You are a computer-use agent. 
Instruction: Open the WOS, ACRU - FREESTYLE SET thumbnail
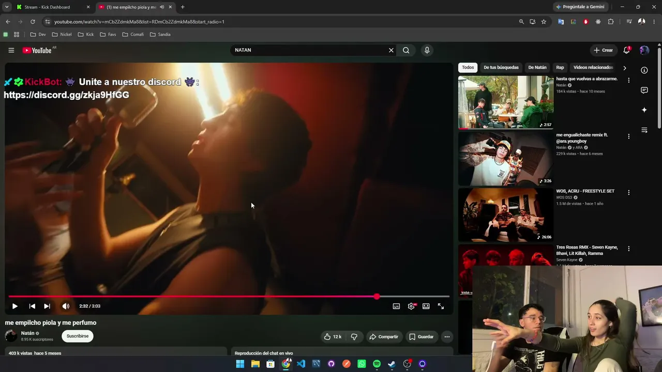coord(506,215)
